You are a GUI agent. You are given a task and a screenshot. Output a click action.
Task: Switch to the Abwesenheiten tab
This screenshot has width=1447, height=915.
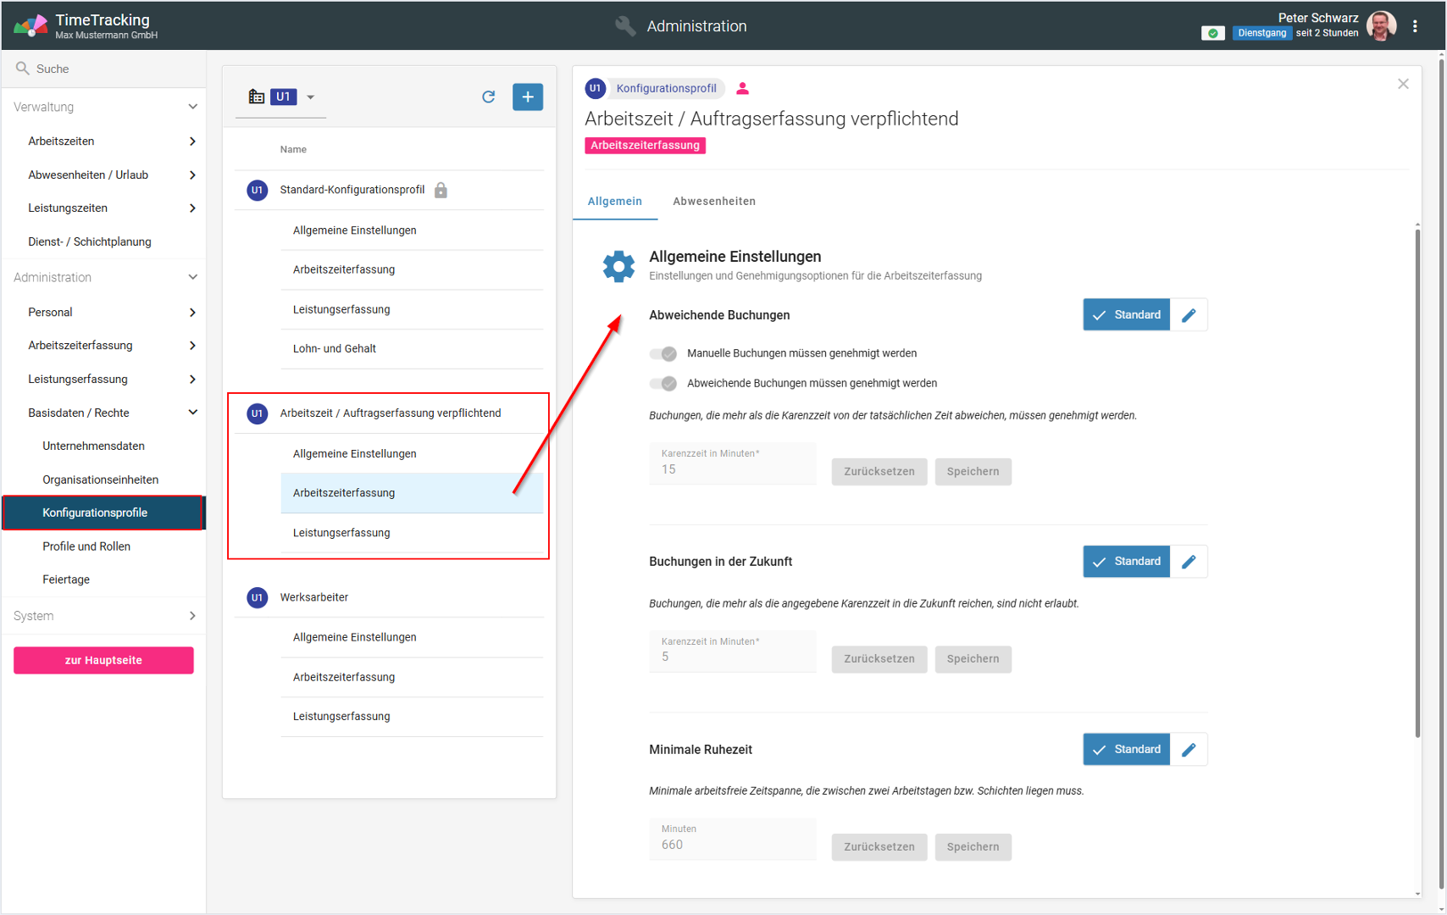[x=713, y=202]
